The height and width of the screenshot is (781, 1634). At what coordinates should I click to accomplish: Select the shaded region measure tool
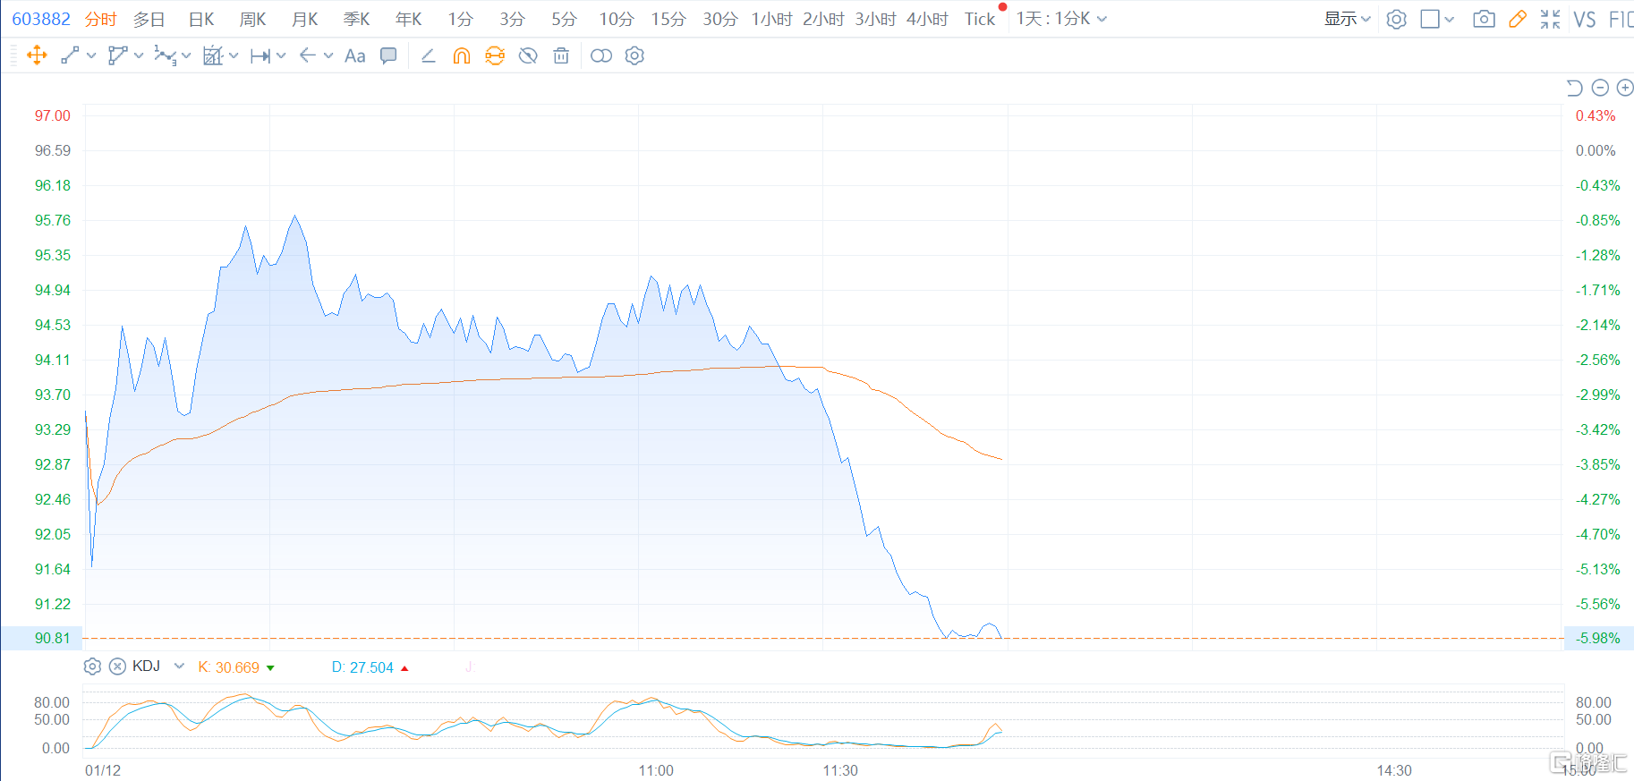point(212,55)
